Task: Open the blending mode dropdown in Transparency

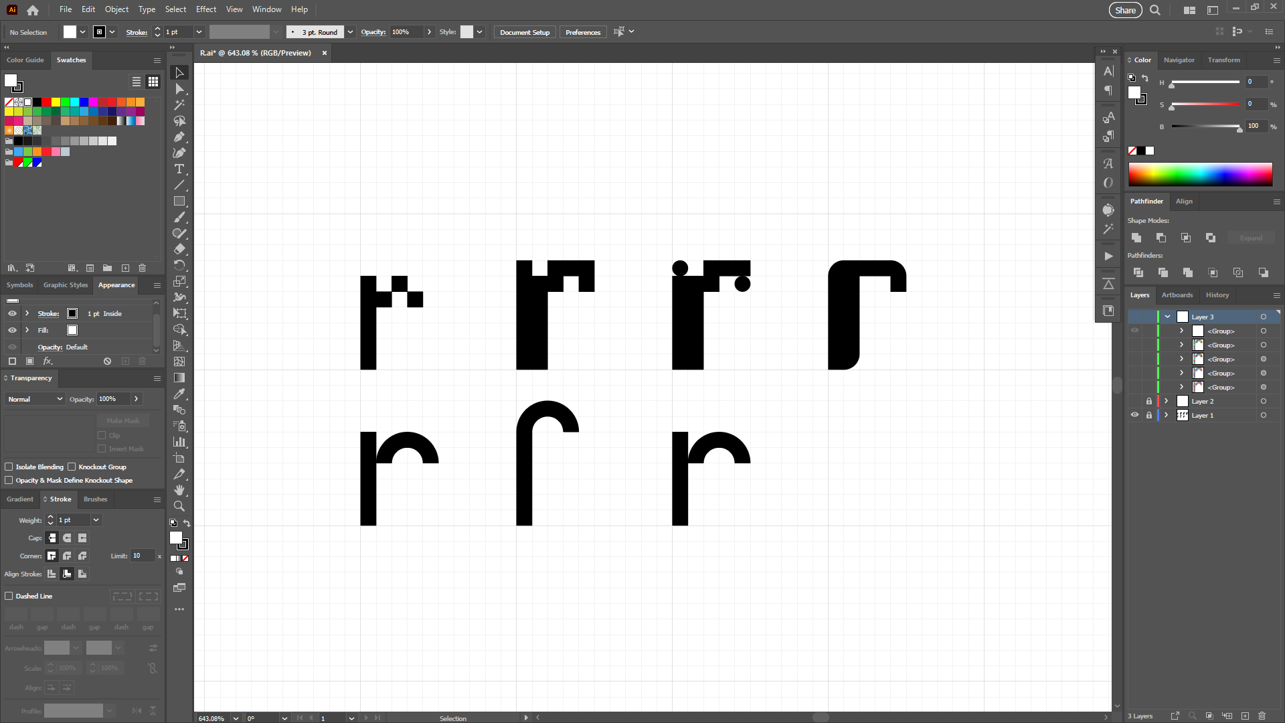Action: click(x=34, y=399)
